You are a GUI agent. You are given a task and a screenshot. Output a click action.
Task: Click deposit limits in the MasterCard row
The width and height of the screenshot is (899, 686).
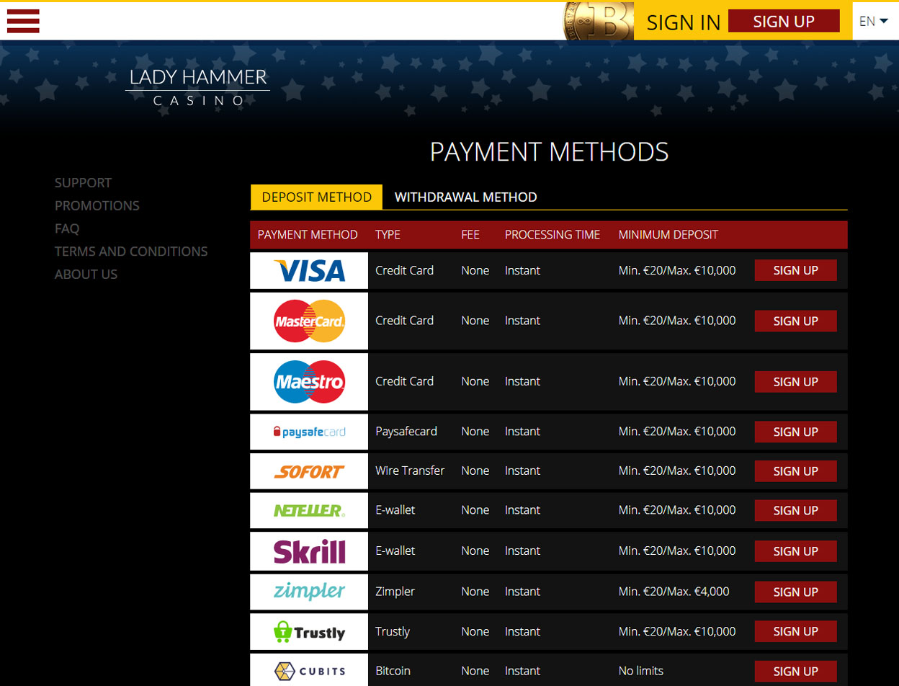[677, 321]
